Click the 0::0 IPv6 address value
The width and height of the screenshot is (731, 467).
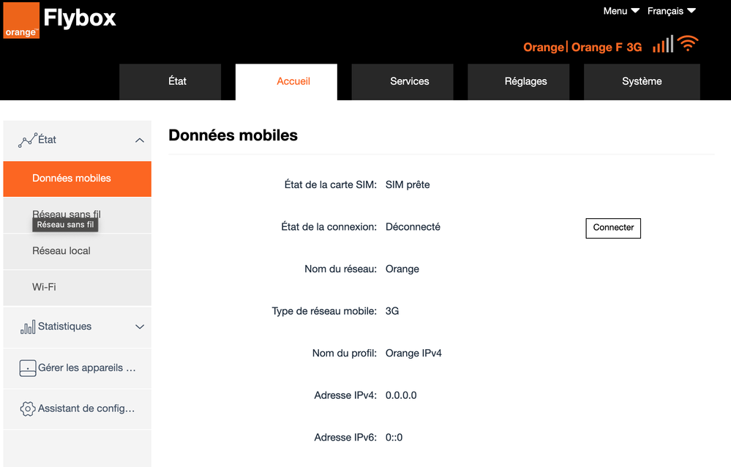coord(394,438)
